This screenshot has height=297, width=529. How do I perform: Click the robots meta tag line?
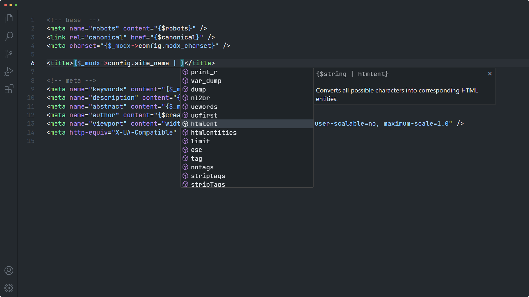tap(127, 28)
